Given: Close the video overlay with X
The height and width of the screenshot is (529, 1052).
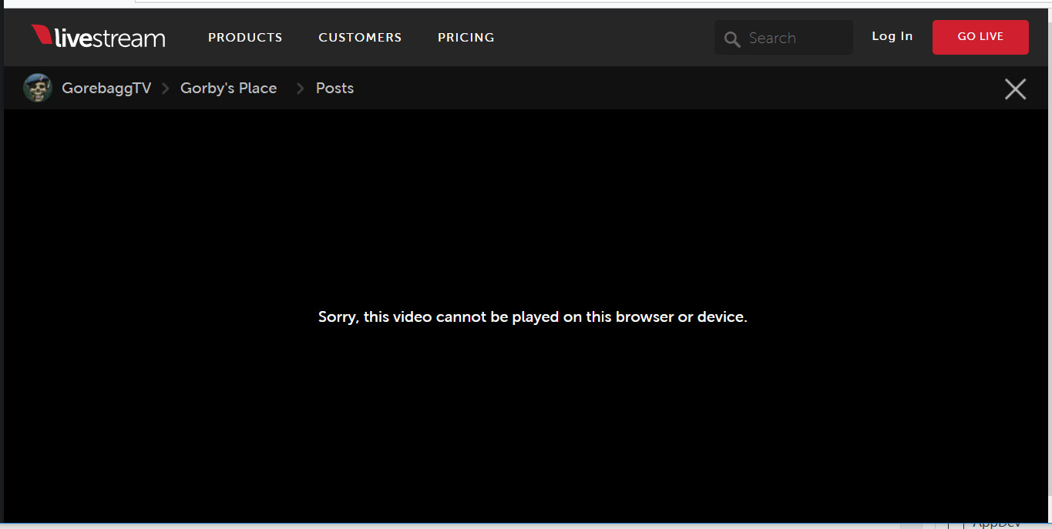Looking at the screenshot, I should point(1015,89).
